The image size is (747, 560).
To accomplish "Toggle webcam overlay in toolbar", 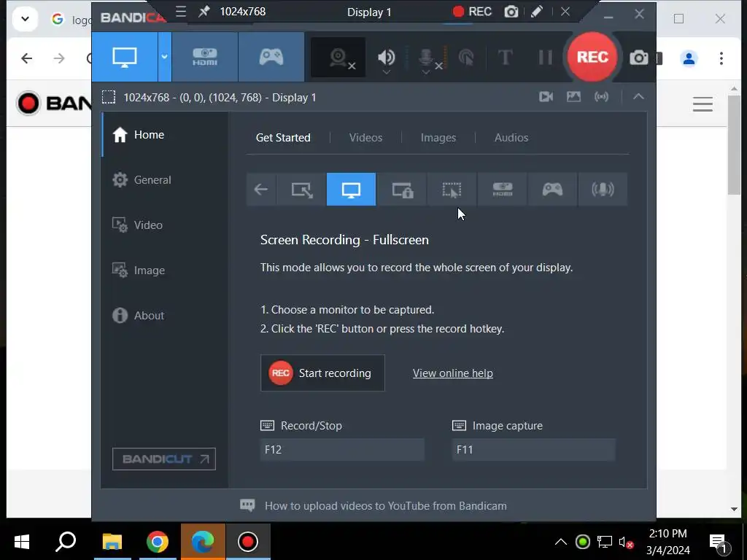I will 338,58.
